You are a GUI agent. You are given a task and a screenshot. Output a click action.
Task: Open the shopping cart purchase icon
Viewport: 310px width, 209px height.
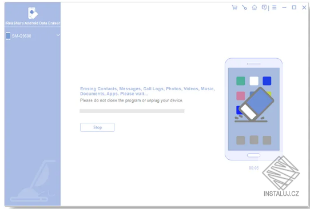[235, 7]
